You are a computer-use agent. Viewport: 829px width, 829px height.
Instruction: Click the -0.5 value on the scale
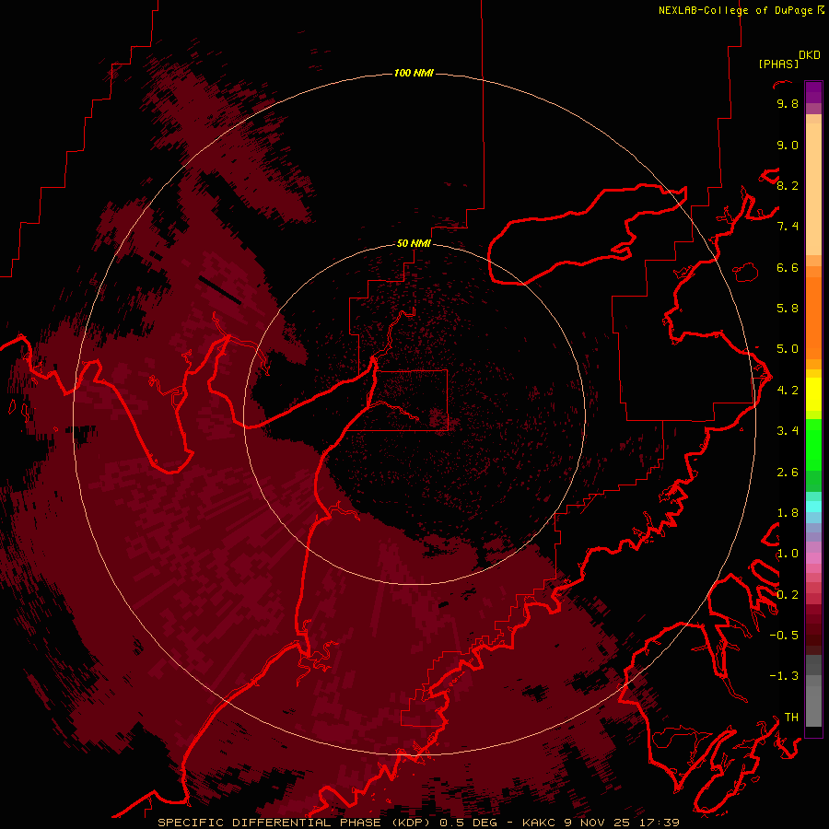(x=784, y=636)
